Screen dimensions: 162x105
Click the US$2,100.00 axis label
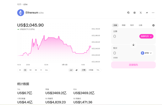coord(96,29)
